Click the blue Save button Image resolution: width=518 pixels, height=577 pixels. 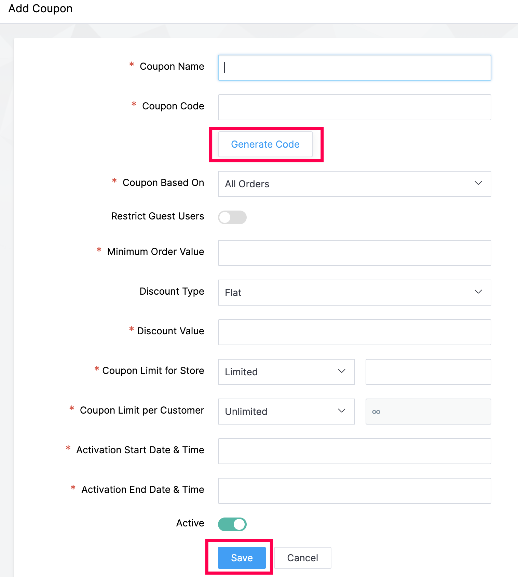click(x=242, y=558)
